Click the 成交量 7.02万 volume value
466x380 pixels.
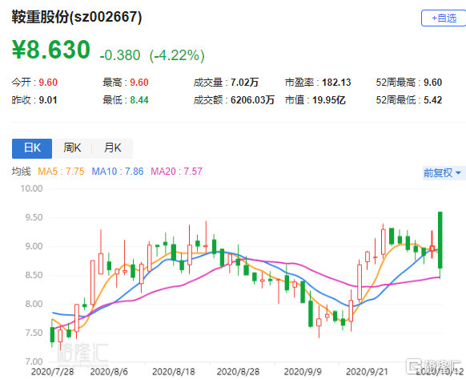(x=244, y=83)
